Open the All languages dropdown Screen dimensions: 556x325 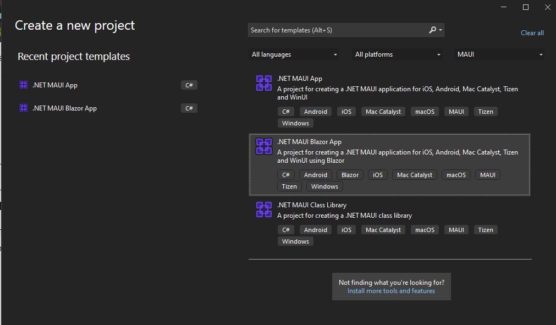(x=294, y=54)
